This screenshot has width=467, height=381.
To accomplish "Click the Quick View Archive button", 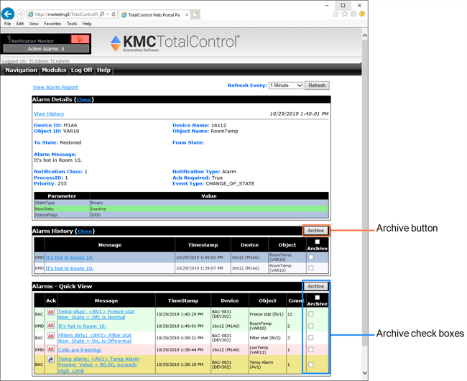I will [x=315, y=286].
